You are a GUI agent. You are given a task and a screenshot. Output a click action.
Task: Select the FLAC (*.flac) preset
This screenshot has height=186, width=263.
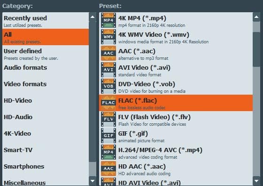tap(176, 103)
